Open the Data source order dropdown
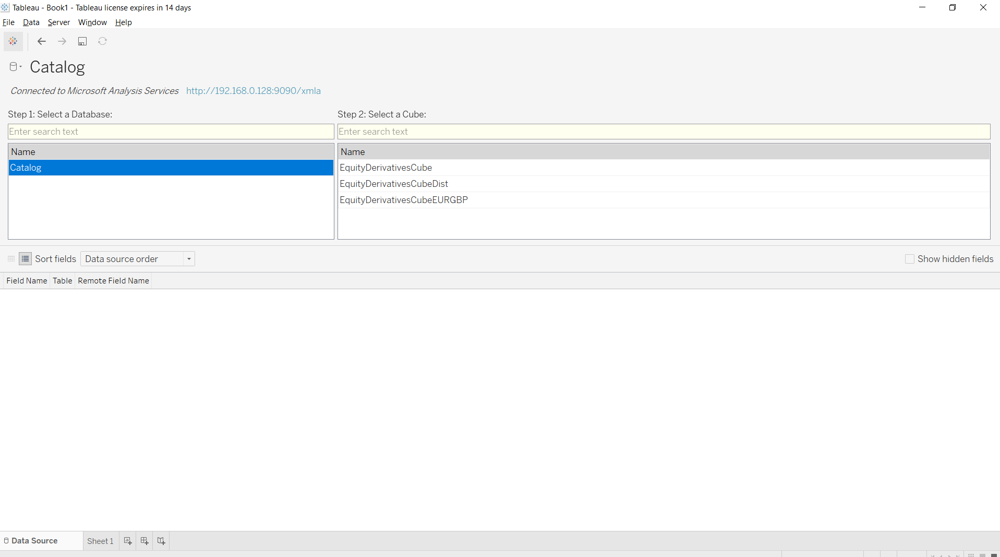Screen dimensions: 1000x557 188,258
